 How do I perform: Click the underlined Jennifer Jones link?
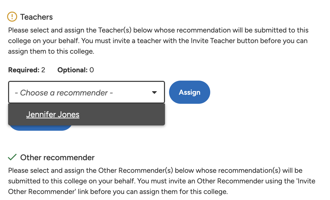(x=53, y=114)
